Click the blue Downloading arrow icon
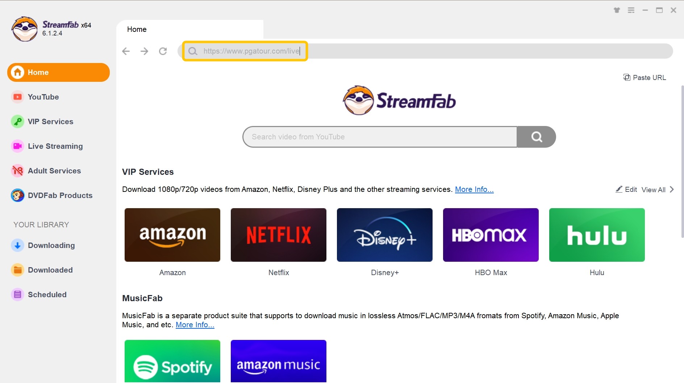This screenshot has width=684, height=383. pos(17,245)
